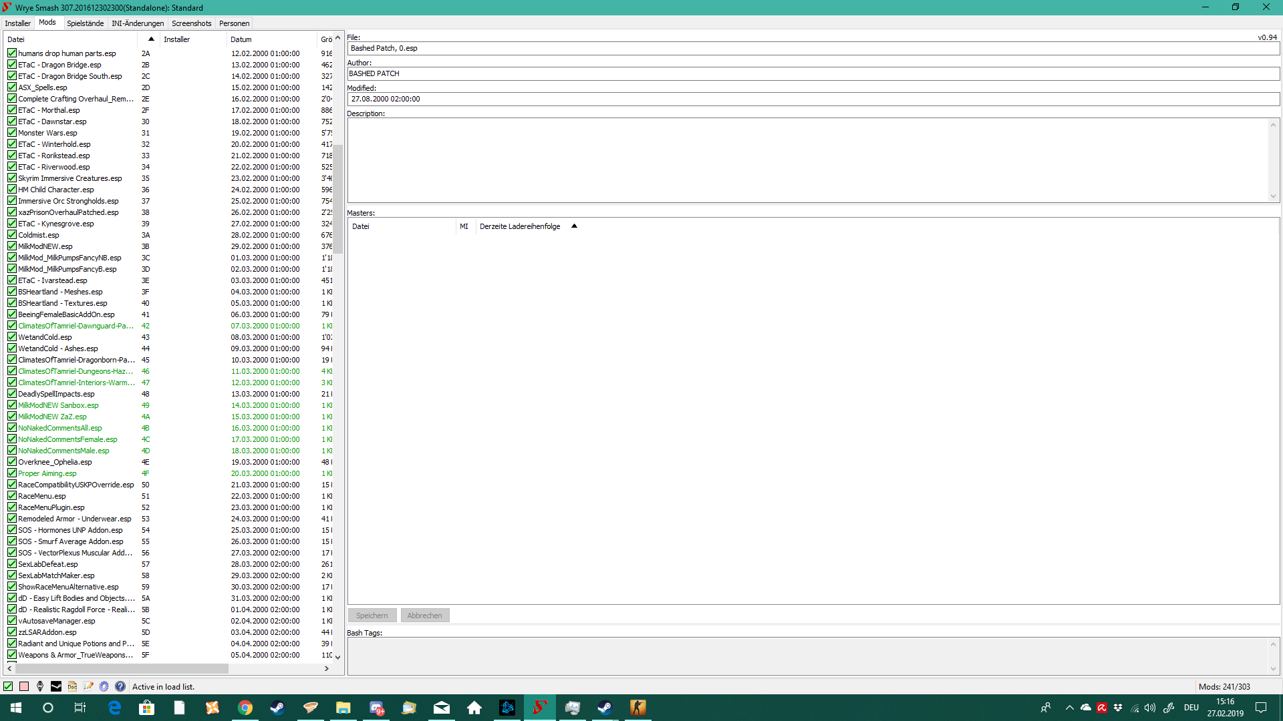Image resolution: width=1283 pixels, height=721 pixels.
Task: Open Counter-Strike icon in the taskbar
Action: (638, 708)
